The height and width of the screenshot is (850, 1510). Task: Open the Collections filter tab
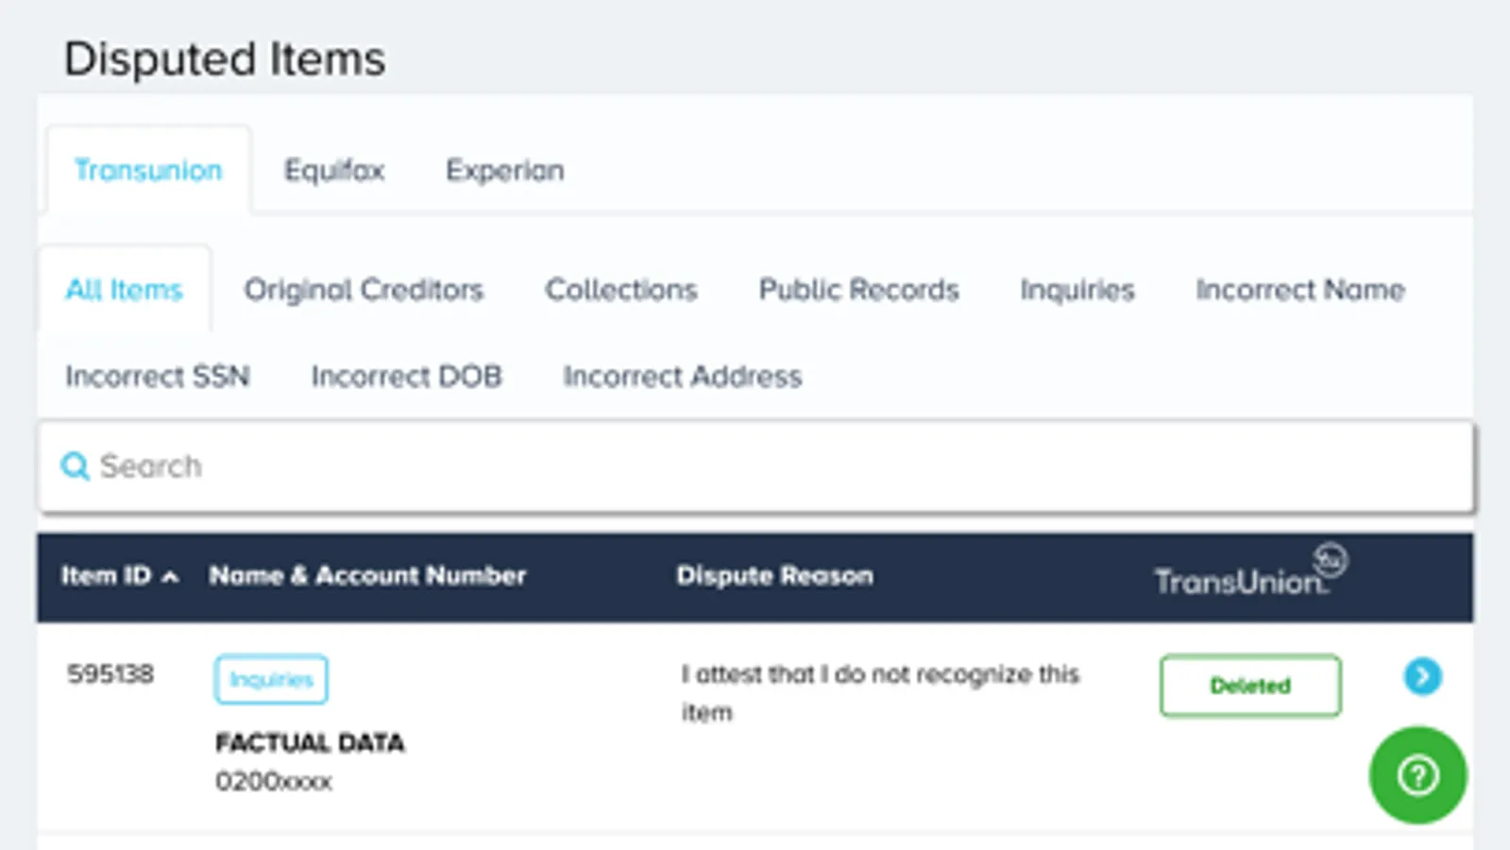coord(620,289)
